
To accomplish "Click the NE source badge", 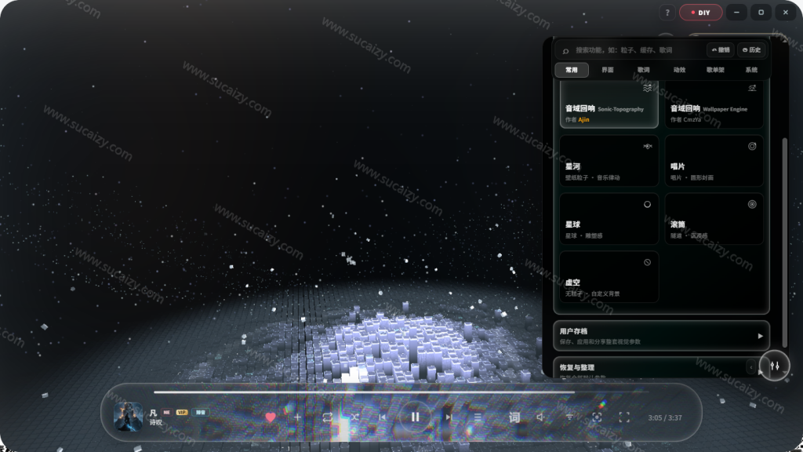I will 166,412.
